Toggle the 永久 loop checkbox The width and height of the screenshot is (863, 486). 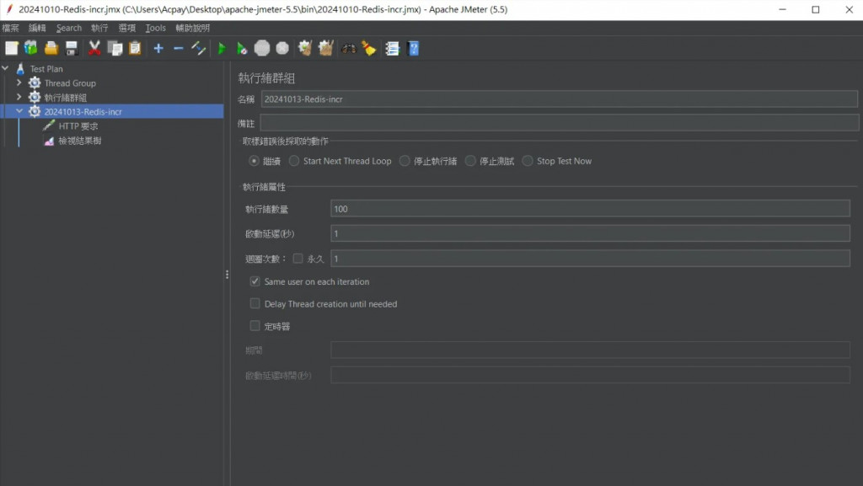(x=297, y=259)
